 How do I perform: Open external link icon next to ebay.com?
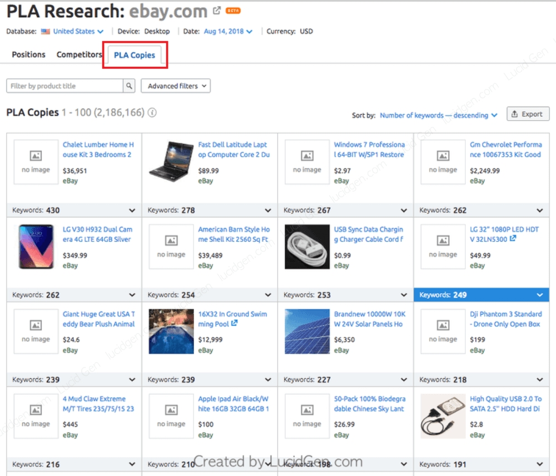[217, 11]
